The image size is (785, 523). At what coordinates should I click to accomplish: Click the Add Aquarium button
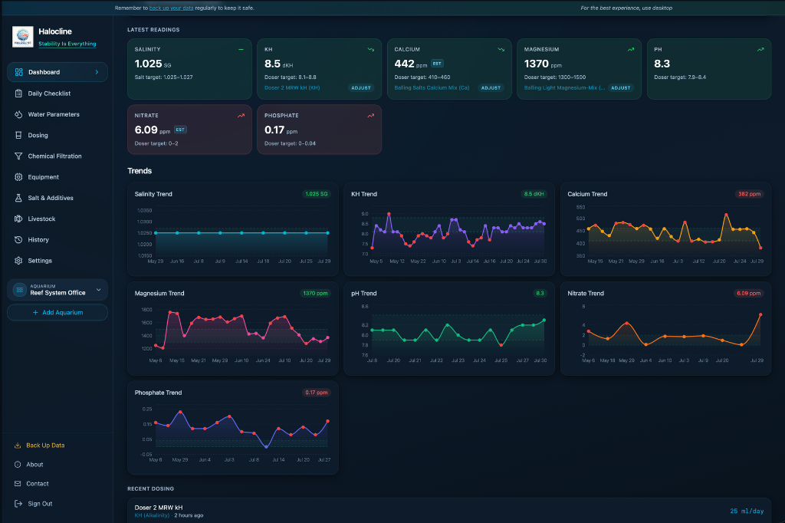[57, 313]
